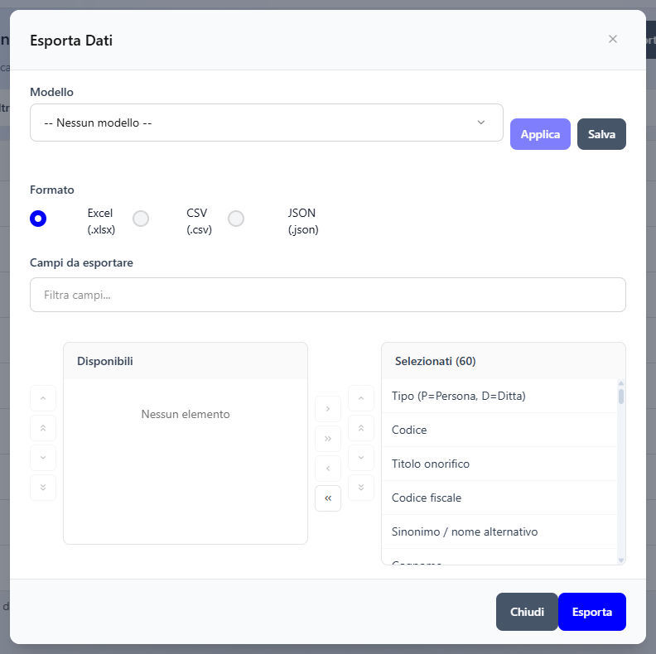Viewport: 656px width, 654px height.
Task: Move selected field to top of Selezionati
Action: (360, 428)
